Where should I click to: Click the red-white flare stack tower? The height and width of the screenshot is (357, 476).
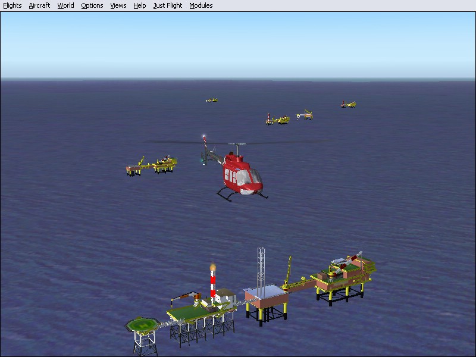[213, 284]
